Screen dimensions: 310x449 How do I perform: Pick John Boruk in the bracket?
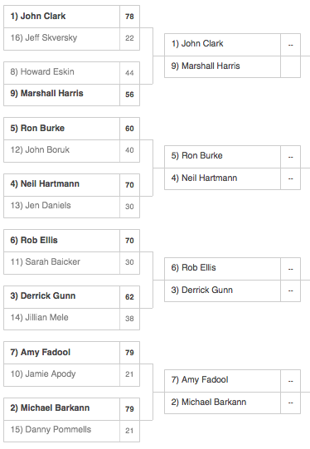[x=71, y=151]
